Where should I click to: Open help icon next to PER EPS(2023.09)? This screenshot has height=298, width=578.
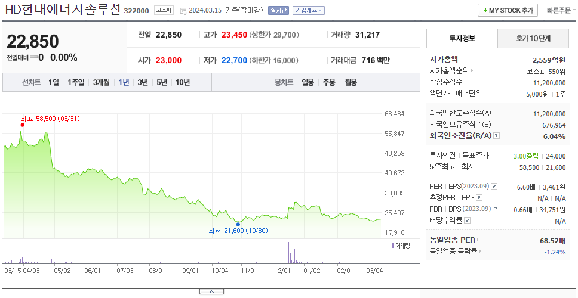(494, 187)
